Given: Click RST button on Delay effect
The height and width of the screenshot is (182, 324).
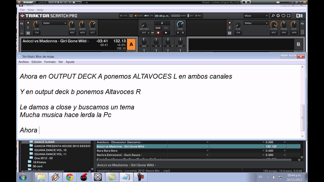Looking at the screenshot, I should coord(274,33).
